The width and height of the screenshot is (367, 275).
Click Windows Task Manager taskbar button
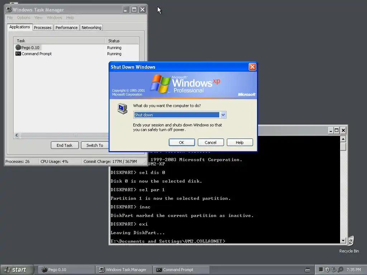(124, 270)
